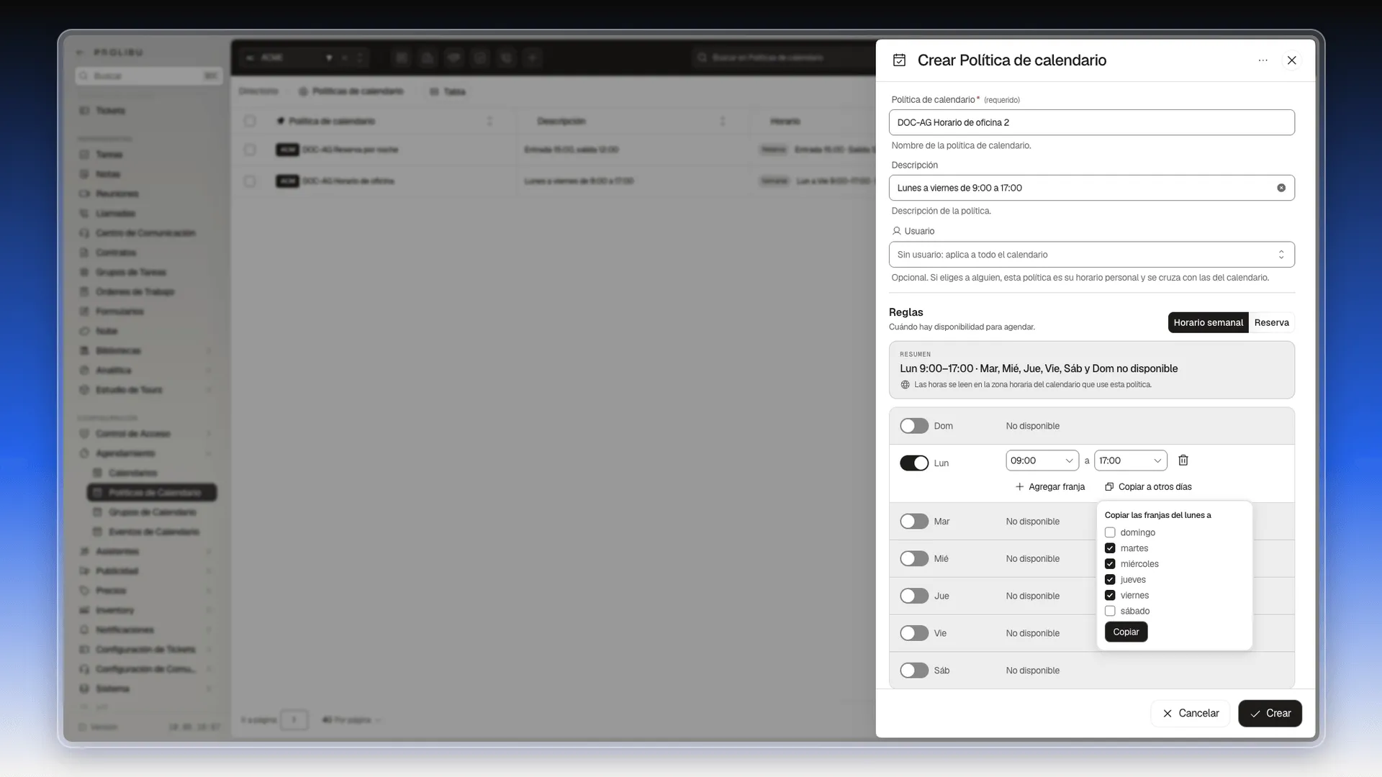Click the user icon beside Usuario label
The height and width of the screenshot is (777, 1382).
pyautogui.click(x=896, y=231)
